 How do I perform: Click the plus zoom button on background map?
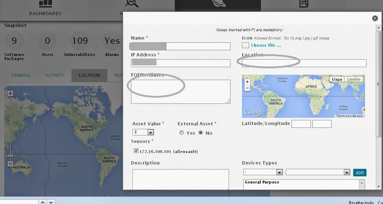pyautogui.click(x=10, y=93)
